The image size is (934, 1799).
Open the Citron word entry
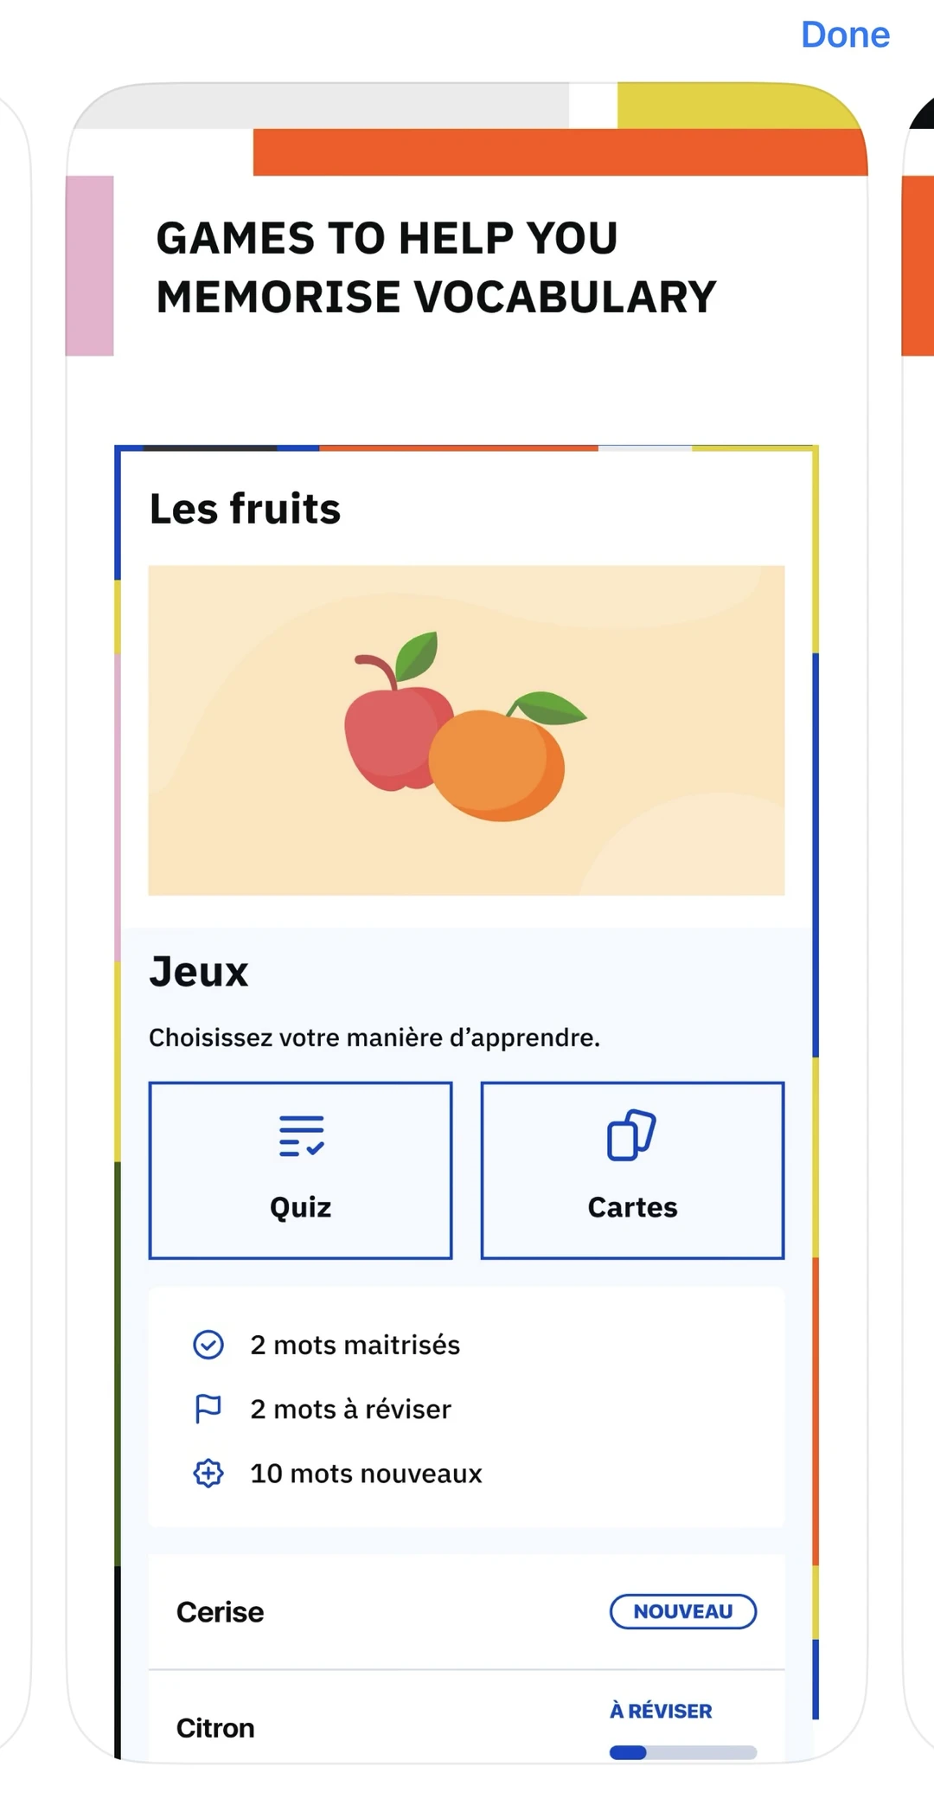(x=466, y=1718)
